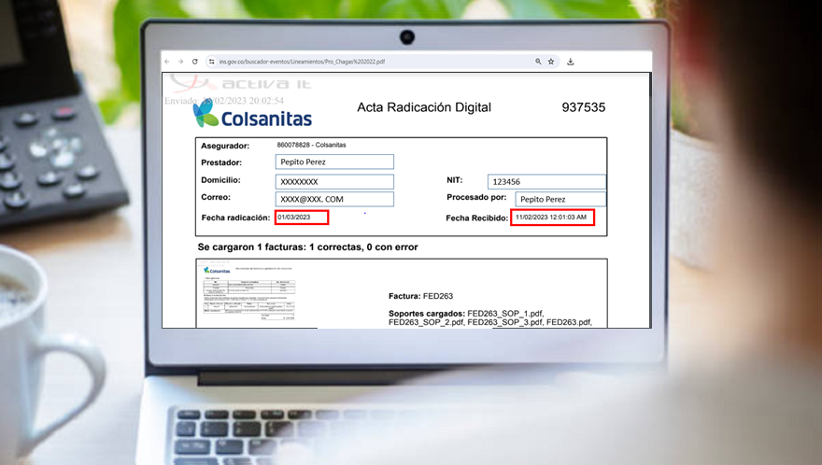Click the Prestador field showing Pepito Perez
The image size is (822, 465).
[x=334, y=162]
